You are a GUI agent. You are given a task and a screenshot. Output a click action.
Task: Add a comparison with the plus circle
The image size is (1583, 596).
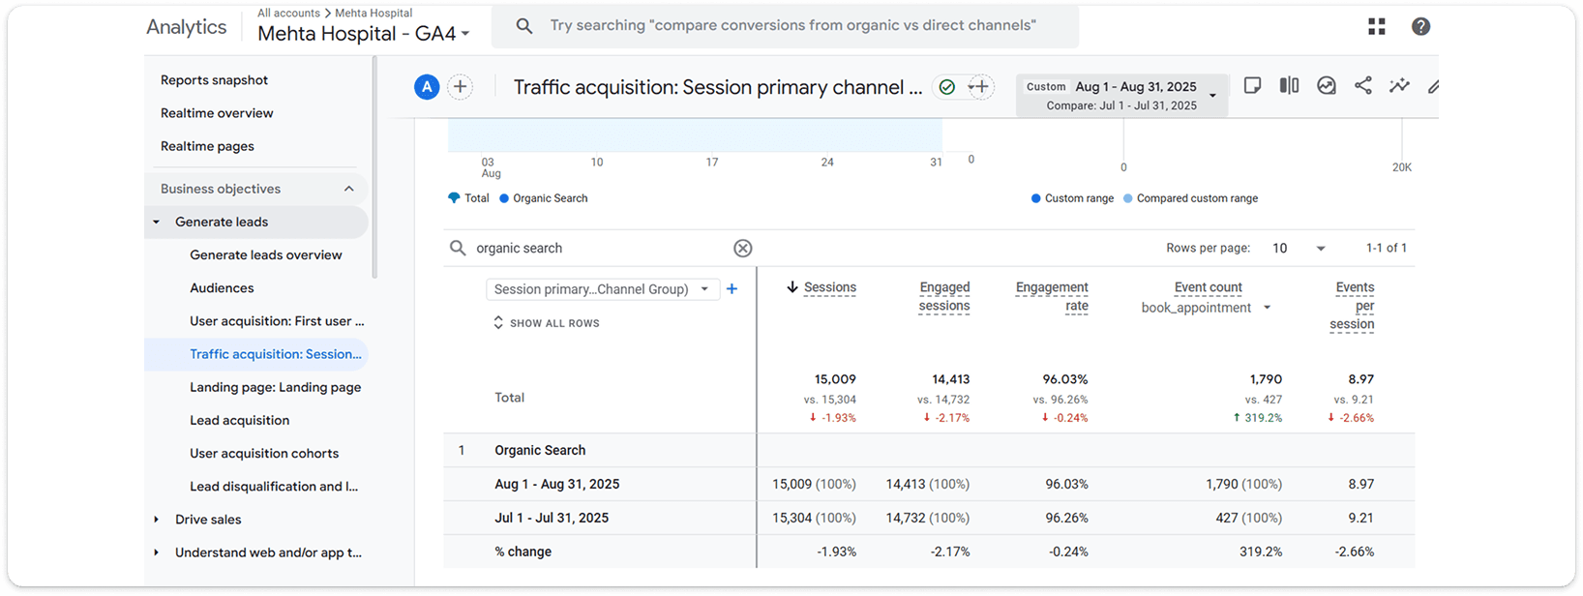[461, 87]
